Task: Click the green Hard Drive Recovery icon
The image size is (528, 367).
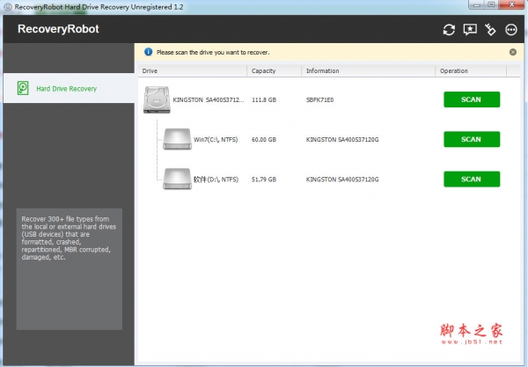Action: click(x=23, y=88)
